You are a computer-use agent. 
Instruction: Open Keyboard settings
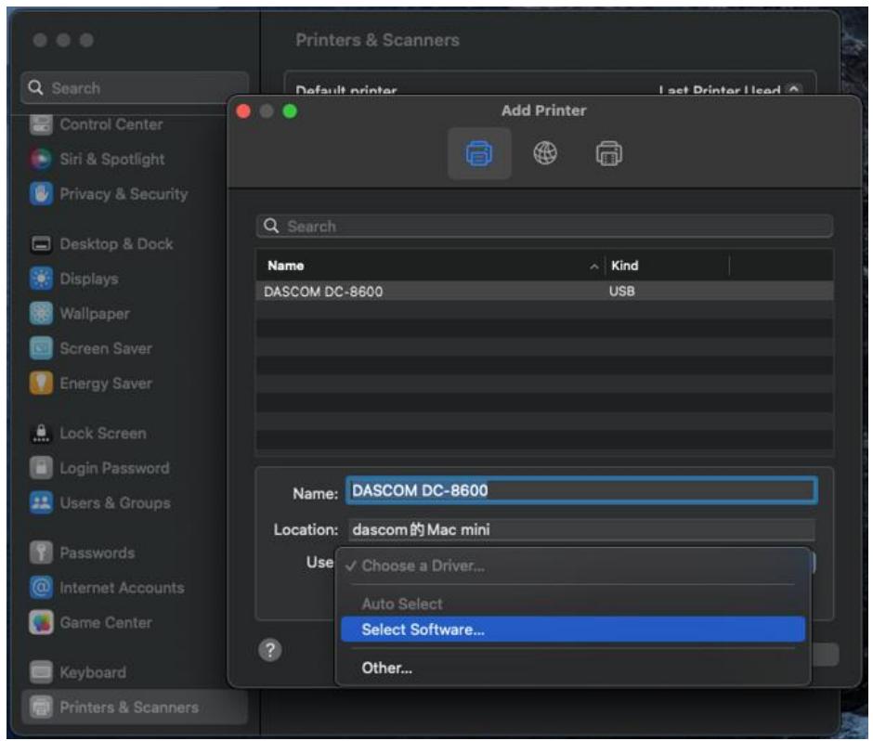93,672
